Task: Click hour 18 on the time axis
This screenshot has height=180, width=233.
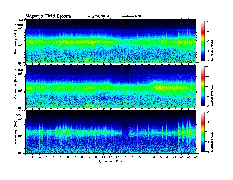Action: [x=153, y=157]
